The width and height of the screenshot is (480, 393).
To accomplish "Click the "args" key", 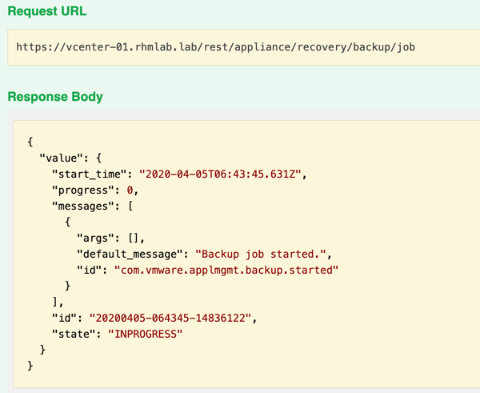I will point(92,238).
